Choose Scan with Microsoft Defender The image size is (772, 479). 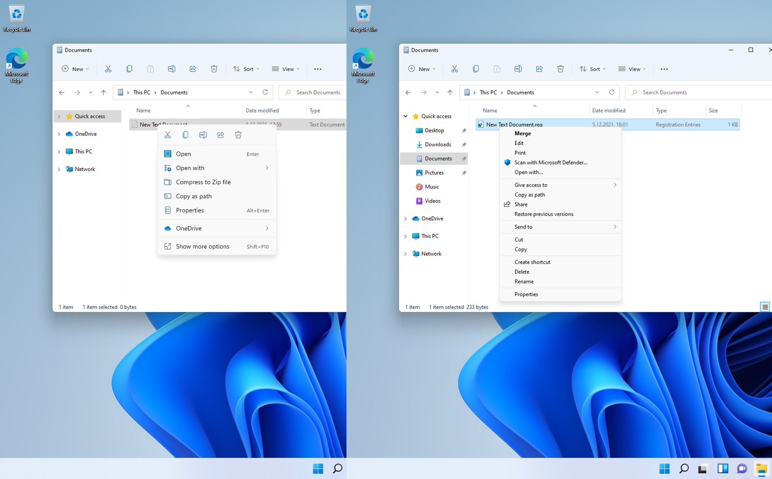pyautogui.click(x=560, y=162)
